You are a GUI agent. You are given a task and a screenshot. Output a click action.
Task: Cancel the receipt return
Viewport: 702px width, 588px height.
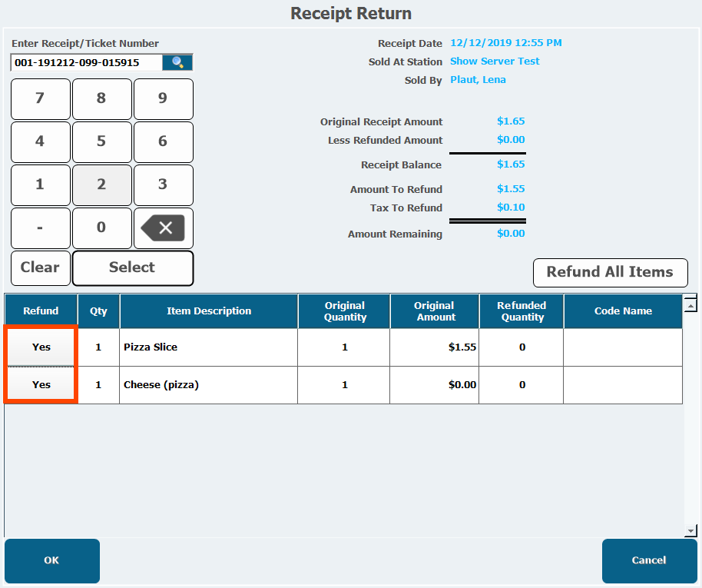(x=648, y=560)
